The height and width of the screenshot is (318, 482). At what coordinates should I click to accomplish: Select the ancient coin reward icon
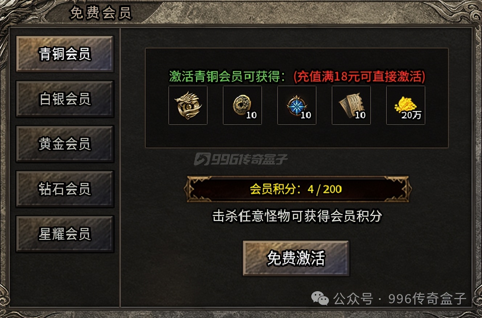point(242,105)
